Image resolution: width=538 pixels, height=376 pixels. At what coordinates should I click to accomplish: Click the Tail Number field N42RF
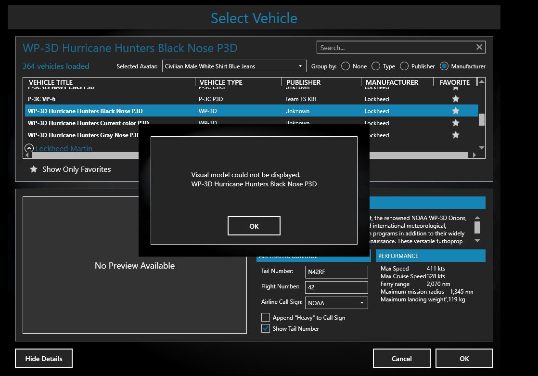[x=336, y=272]
